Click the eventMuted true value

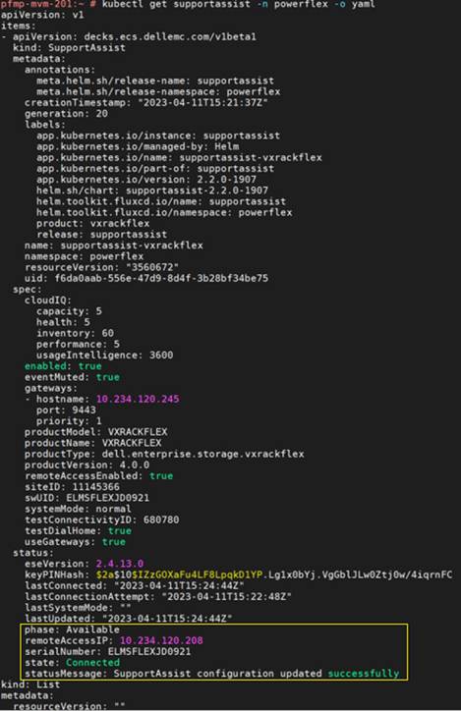(107, 377)
